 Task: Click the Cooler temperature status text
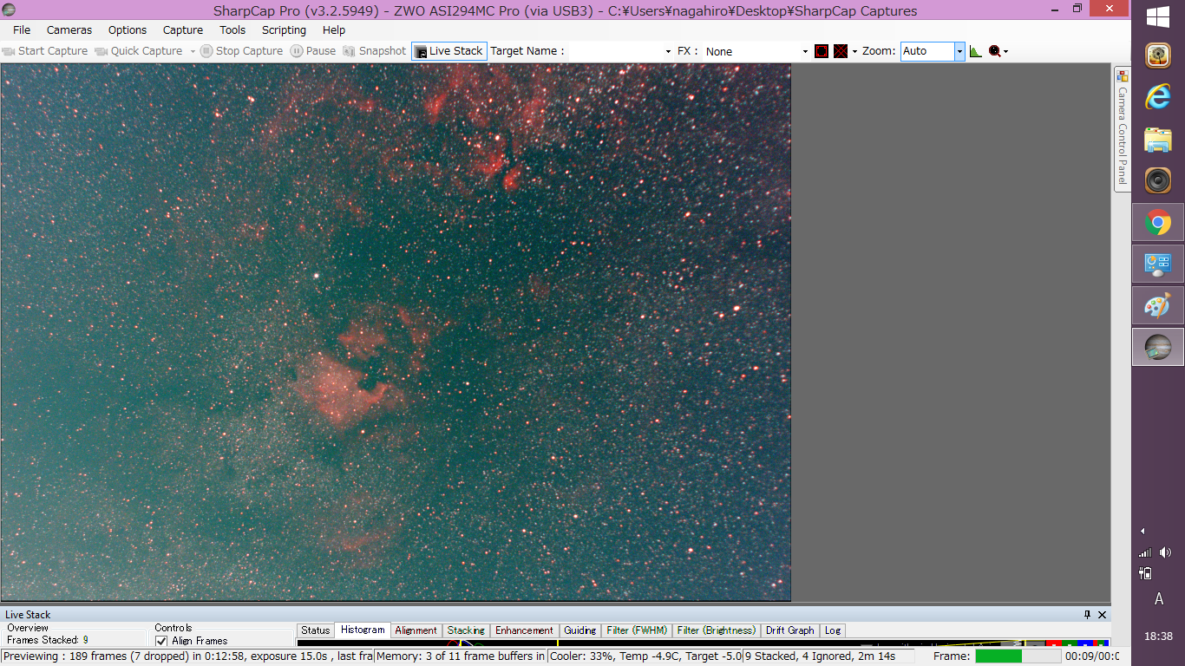(645, 656)
